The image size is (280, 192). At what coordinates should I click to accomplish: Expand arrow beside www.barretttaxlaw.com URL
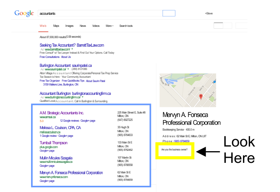click(72, 49)
